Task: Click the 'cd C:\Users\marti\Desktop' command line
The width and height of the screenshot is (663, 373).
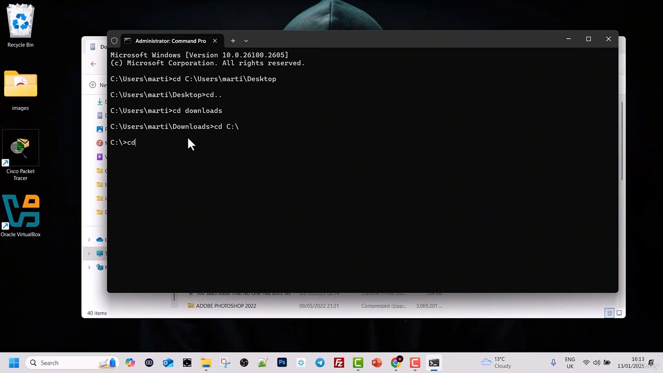Action: pyautogui.click(x=193, y=79)
